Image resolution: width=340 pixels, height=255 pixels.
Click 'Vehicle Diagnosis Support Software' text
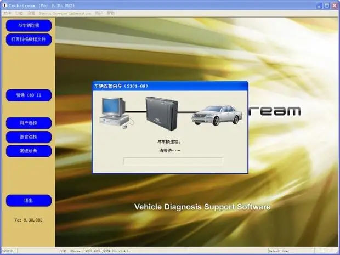coord(202,207)
